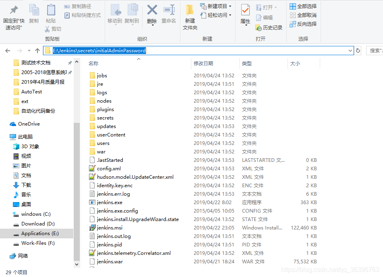Expand the Delete button dropdown arrow

pyautogui.click(x=152, y=25)
